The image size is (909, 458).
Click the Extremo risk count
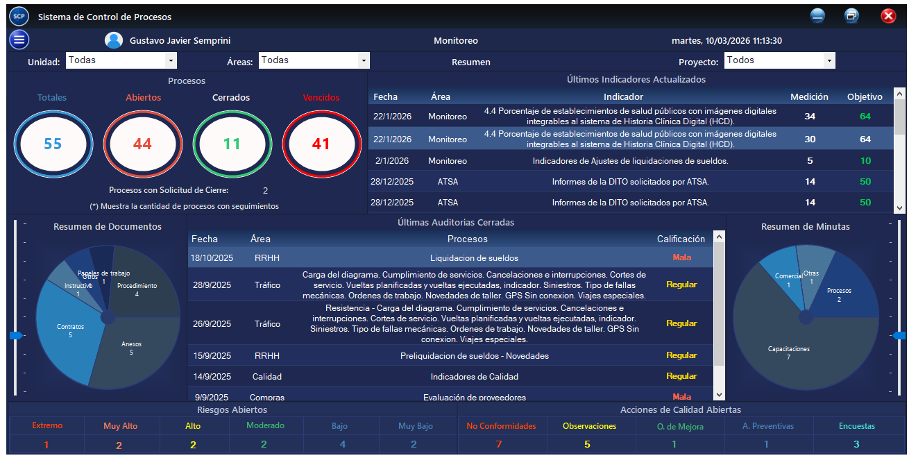pyautogui.click(x=46, y=445)
